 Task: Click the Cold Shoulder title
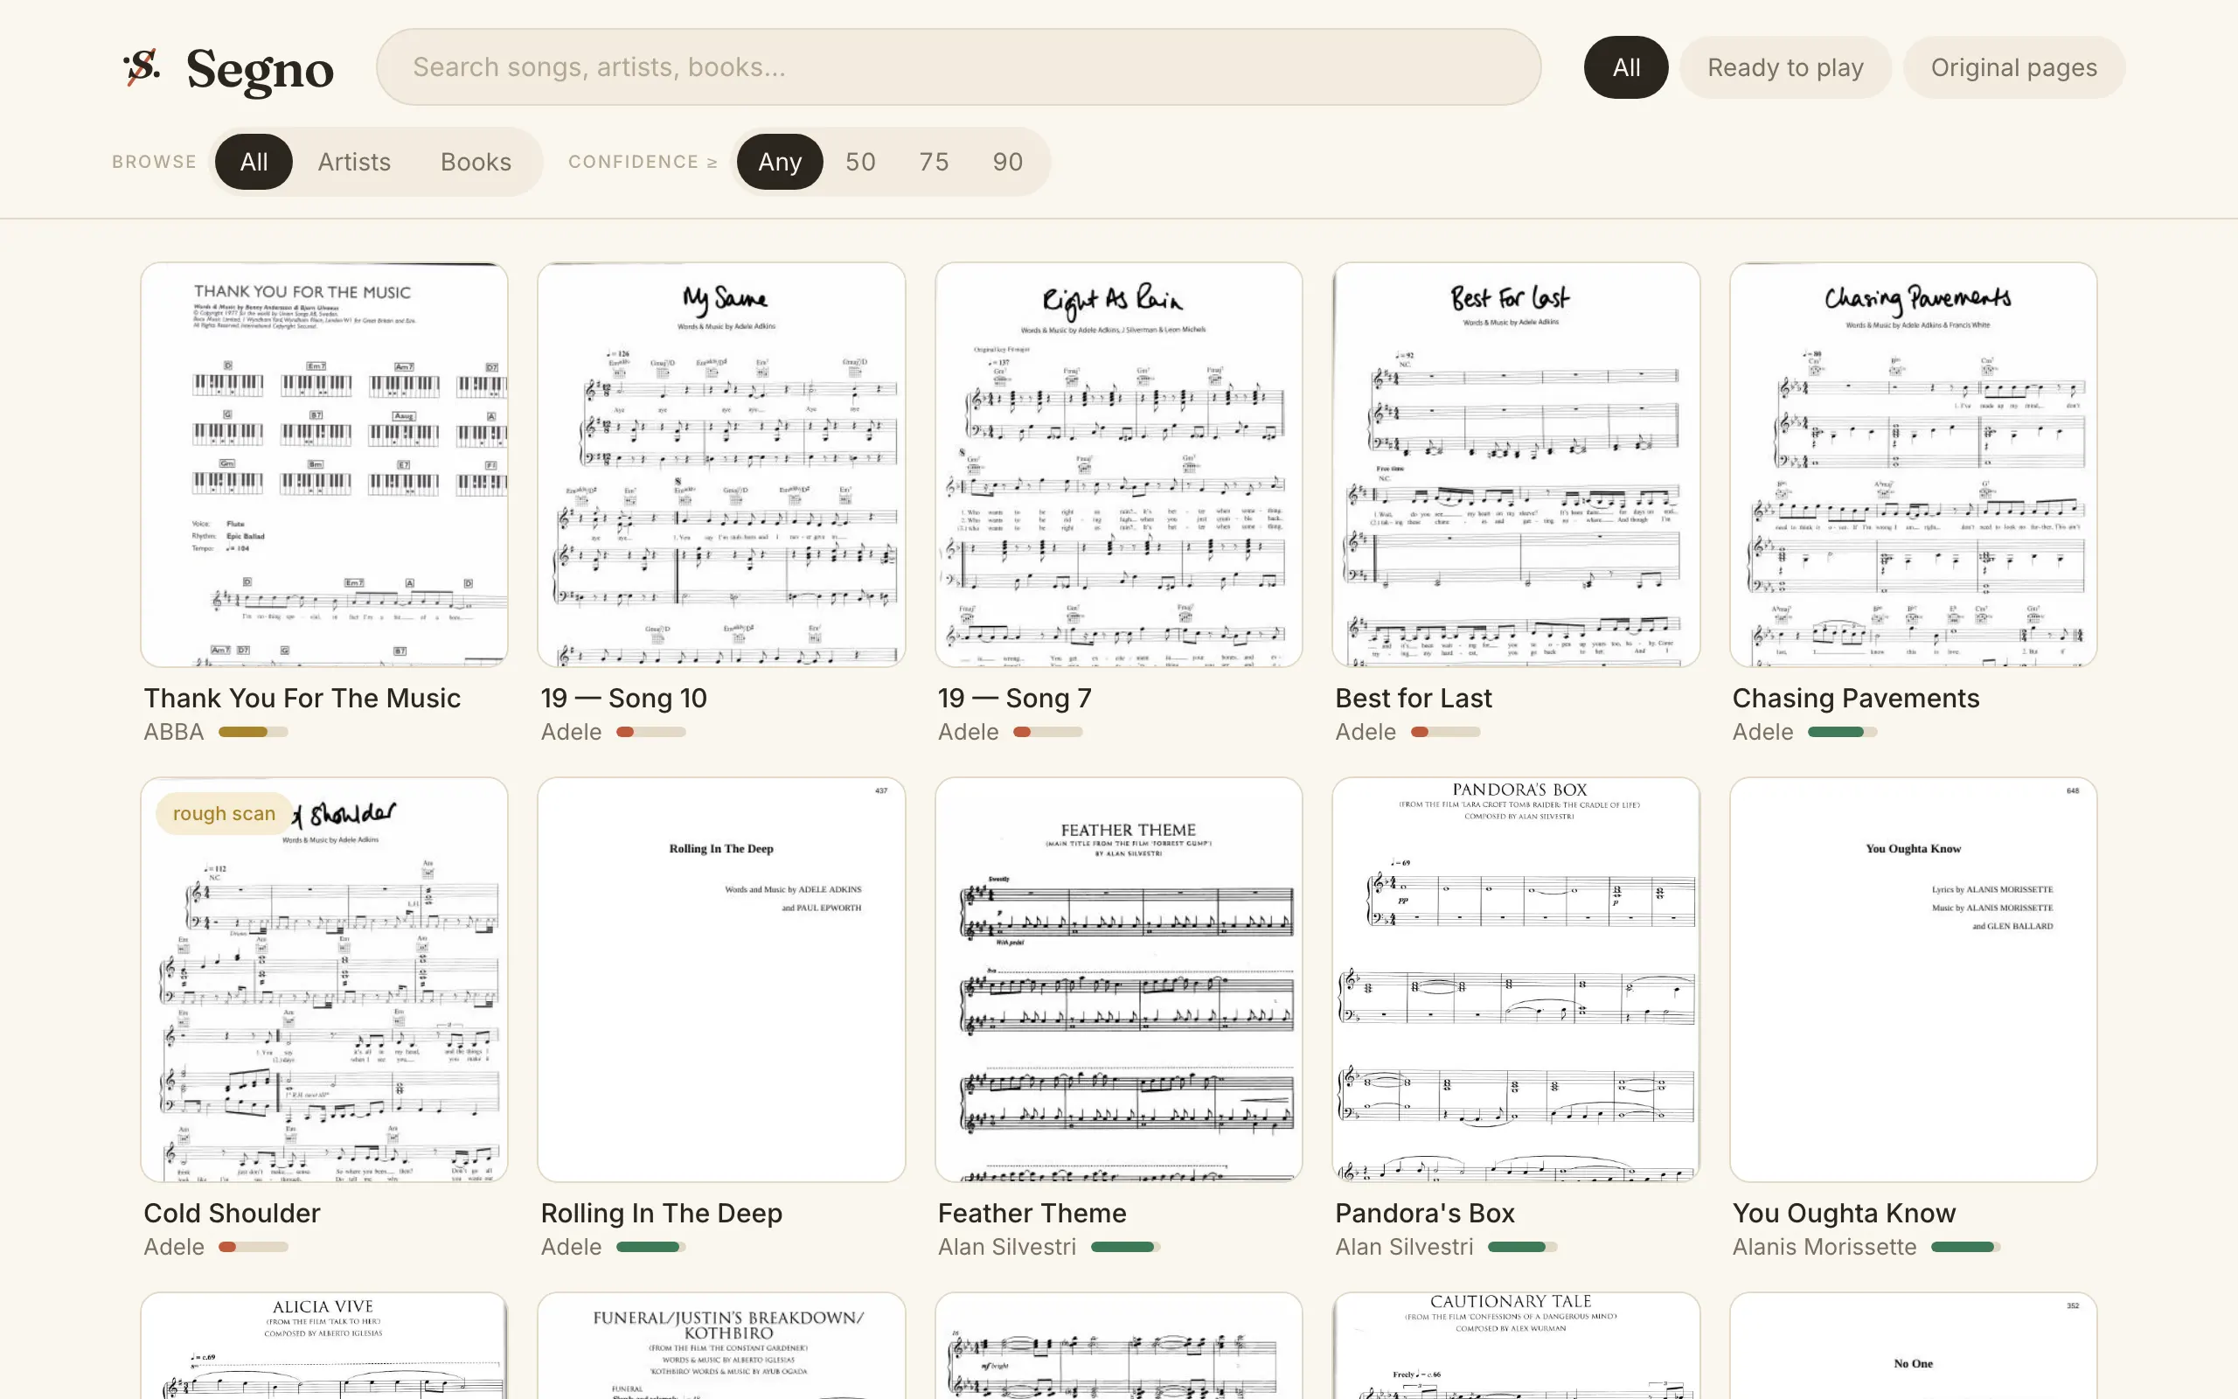click(233, 1213)
